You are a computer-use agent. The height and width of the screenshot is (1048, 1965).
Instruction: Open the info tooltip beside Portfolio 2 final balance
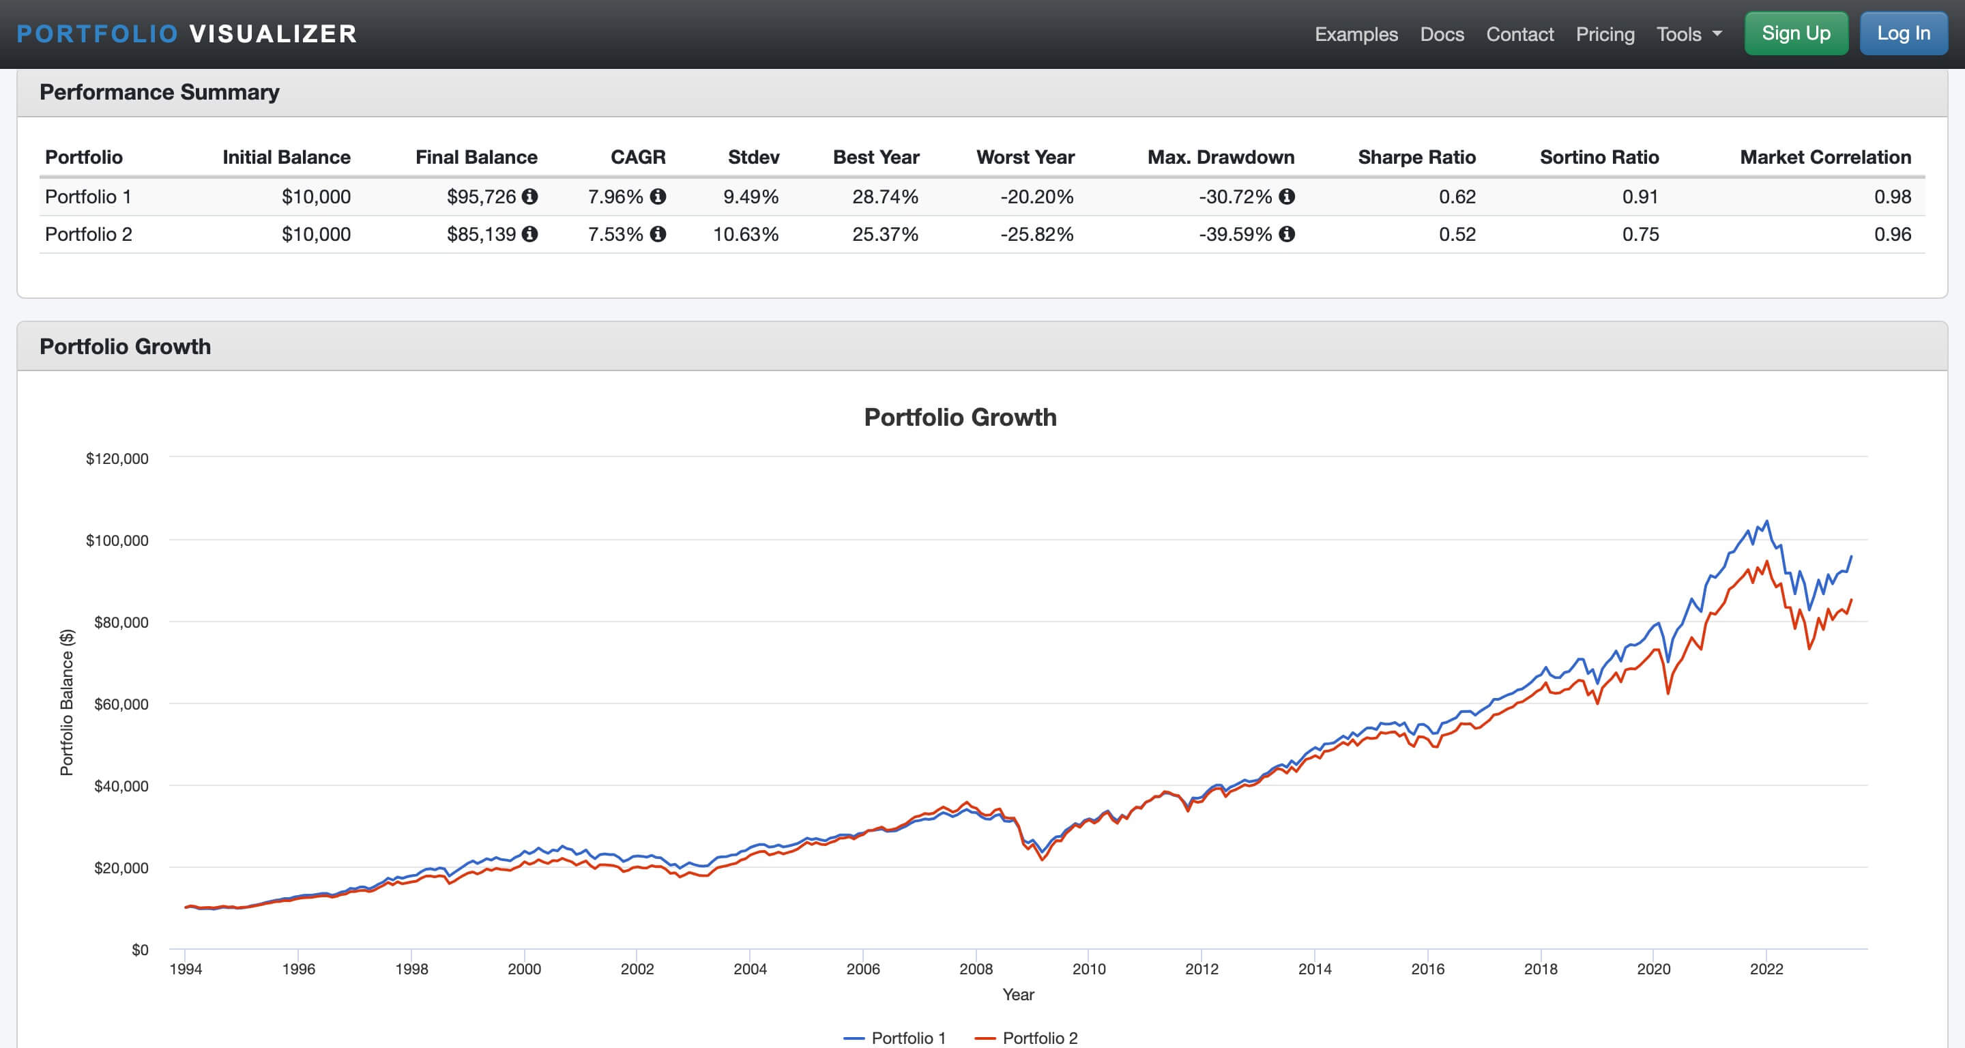click(x=532, y=234)
